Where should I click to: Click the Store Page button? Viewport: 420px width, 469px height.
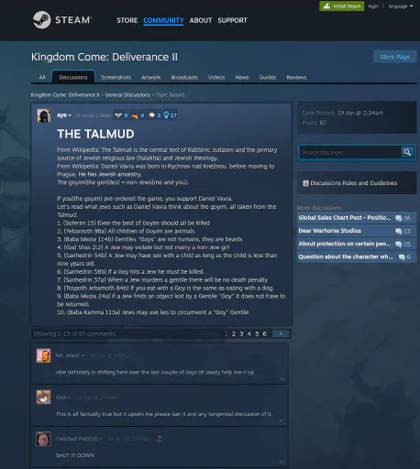pos(394,57)
